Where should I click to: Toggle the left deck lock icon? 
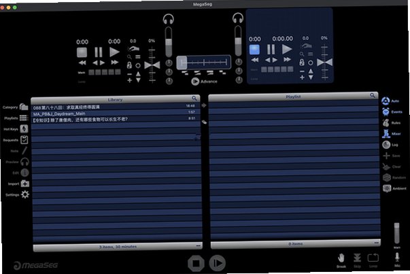(x=129, y=65)
